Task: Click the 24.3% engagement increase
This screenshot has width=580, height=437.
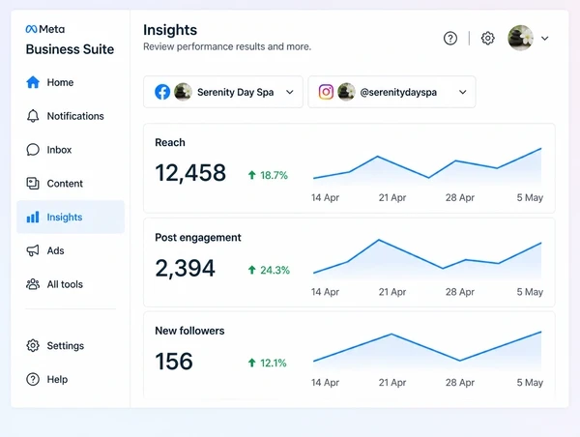Action: (x=275, y=270)
